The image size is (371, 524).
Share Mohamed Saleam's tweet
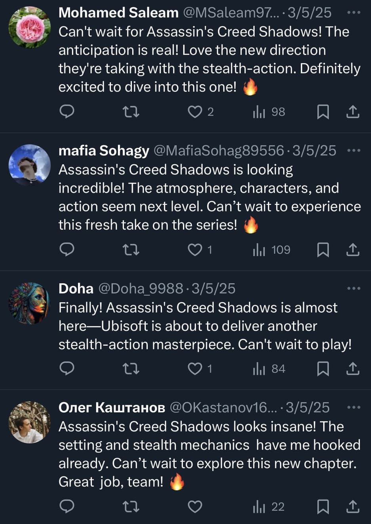tap(353, 112)
